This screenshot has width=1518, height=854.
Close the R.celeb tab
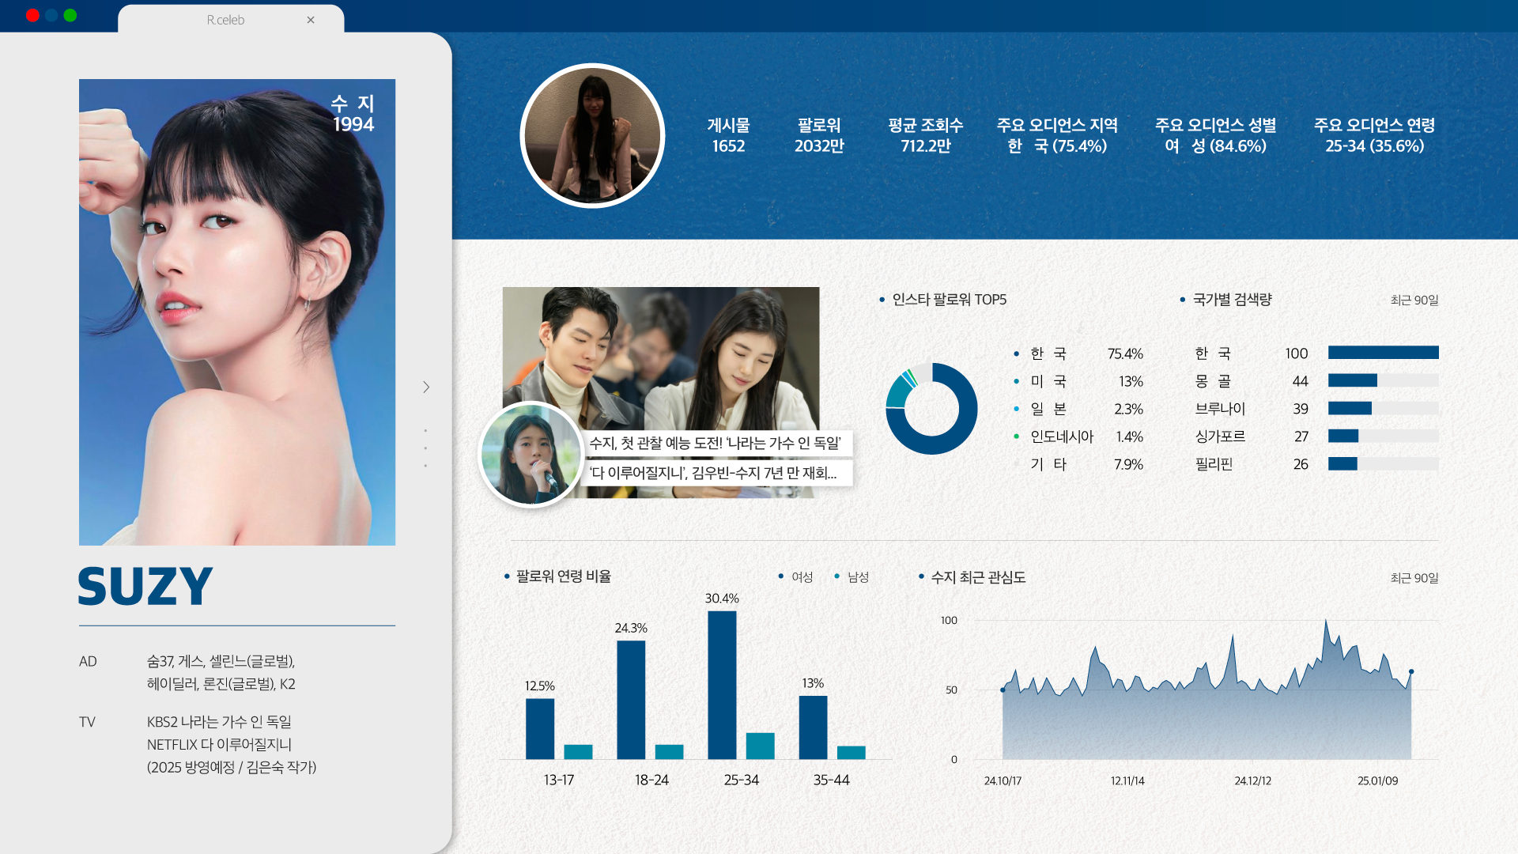tap(311, 20)
